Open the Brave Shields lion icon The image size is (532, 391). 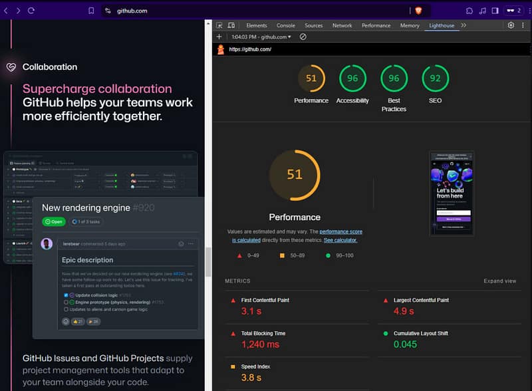[418, 11]
